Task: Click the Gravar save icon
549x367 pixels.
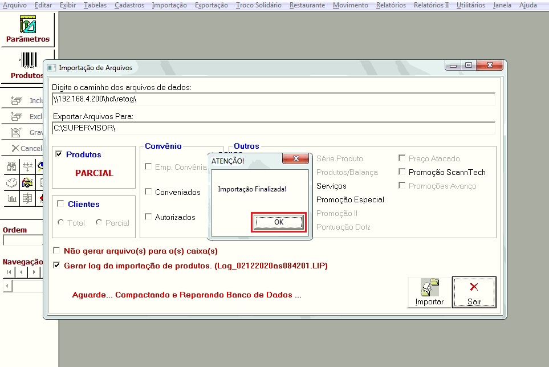Action: point(17,132)
